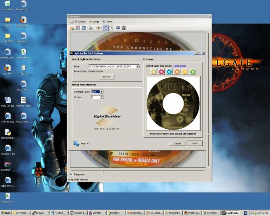Select the green disc color
The width and height of the screenshot is (270, 216).
coord(193,72)
